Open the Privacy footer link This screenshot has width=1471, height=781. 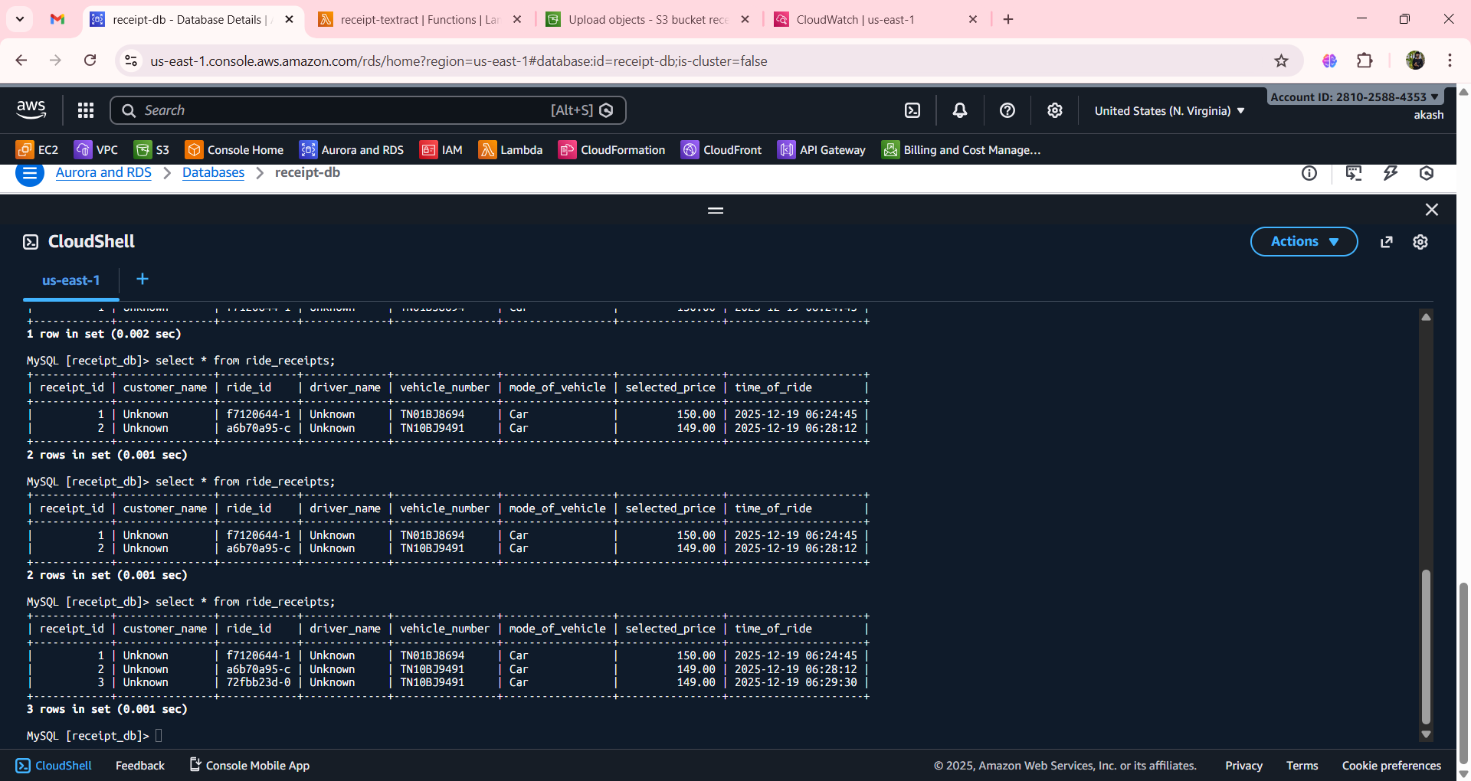click(1243, 765)
